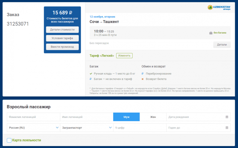This screenshot has width=238, height=148.
Task: Click the '15 689 ₽' price text
Action: [62, 13]
